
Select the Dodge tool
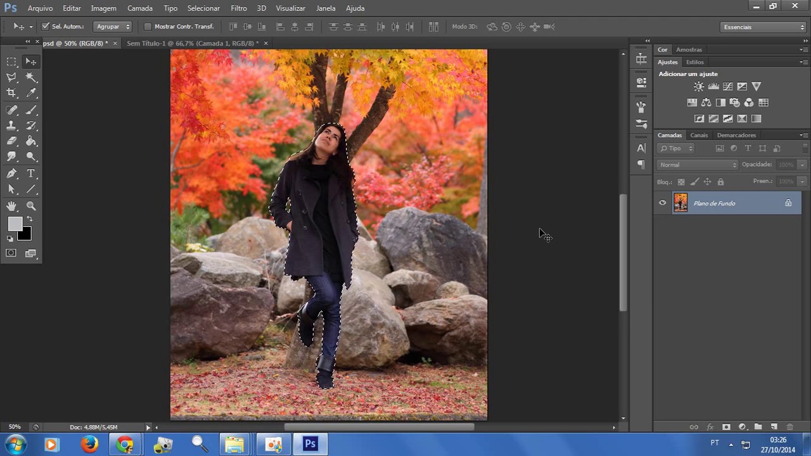coord(31,156)
